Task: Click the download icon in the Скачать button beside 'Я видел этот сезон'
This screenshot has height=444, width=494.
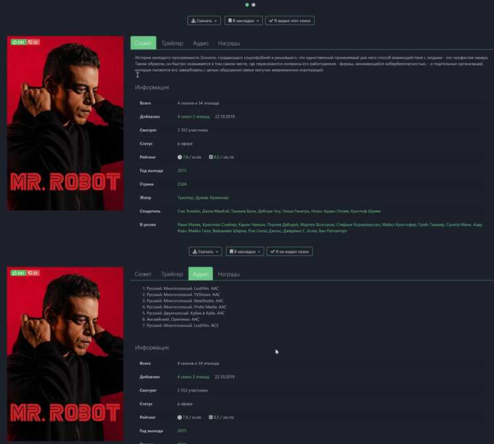Action: click(193, 20)
